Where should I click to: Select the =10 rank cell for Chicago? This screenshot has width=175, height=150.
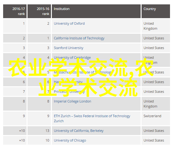click(15, 140)
